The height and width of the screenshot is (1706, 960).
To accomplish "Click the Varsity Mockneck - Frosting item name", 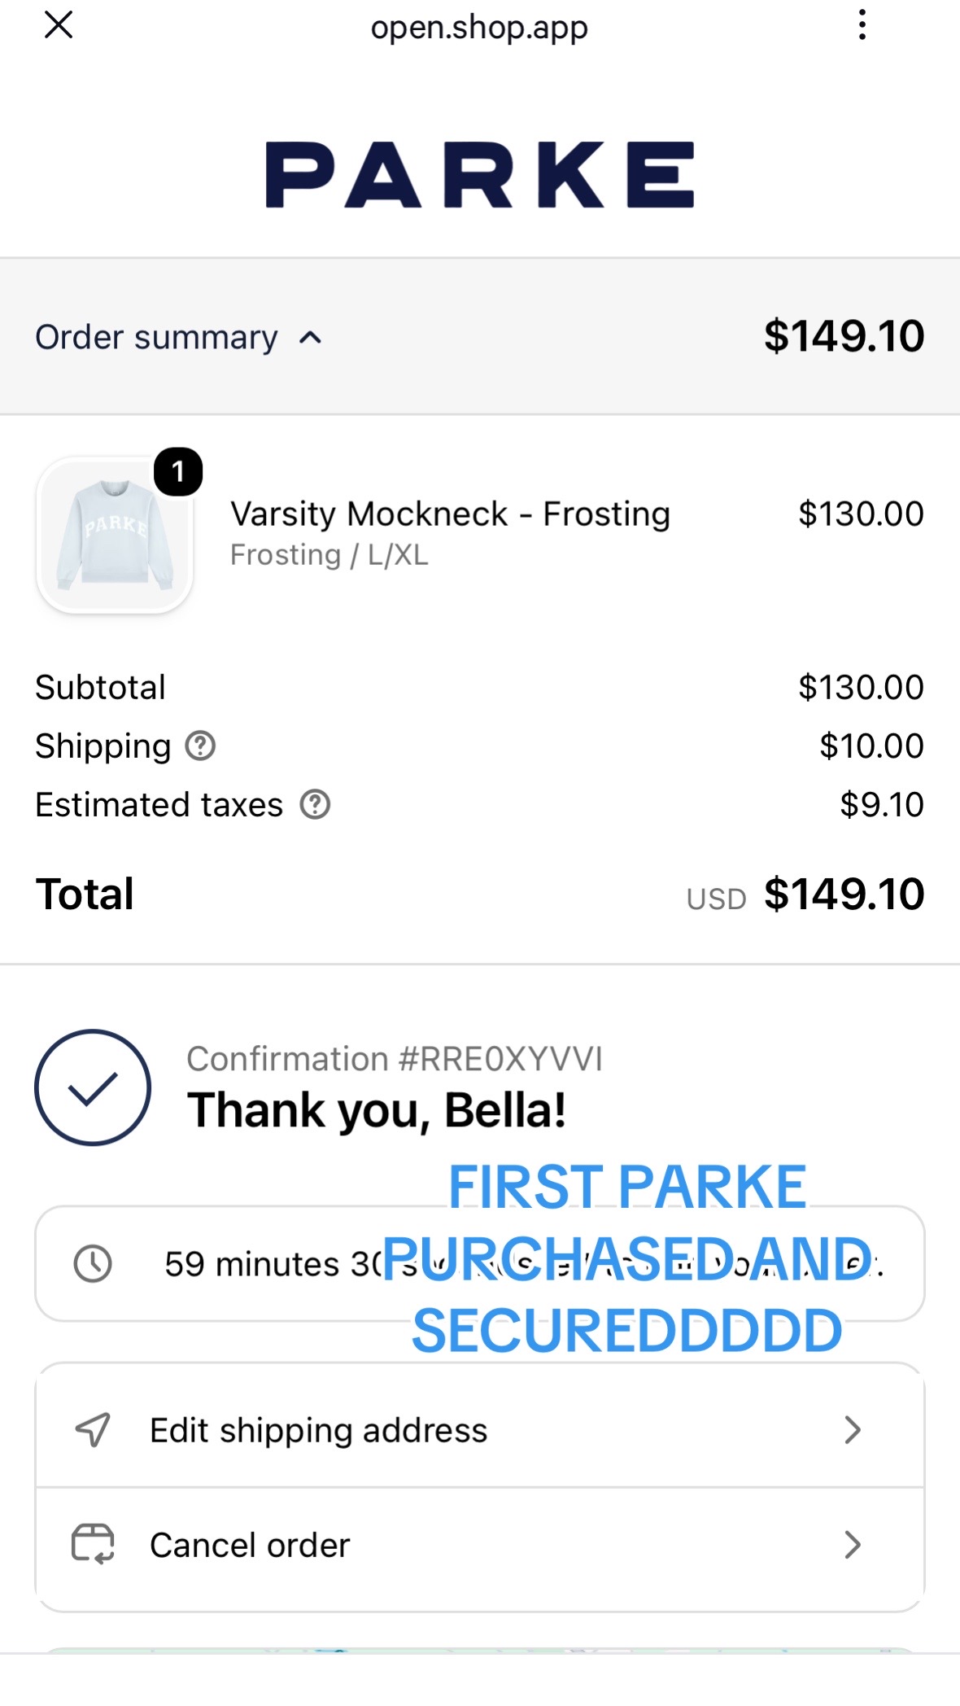I will (x=450, y=514).
